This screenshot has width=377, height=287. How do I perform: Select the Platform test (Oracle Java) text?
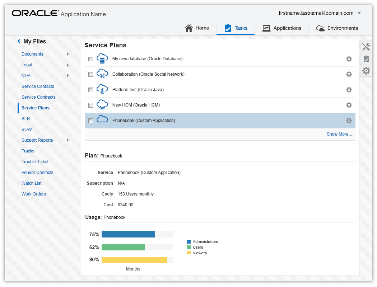click(138, 90)
